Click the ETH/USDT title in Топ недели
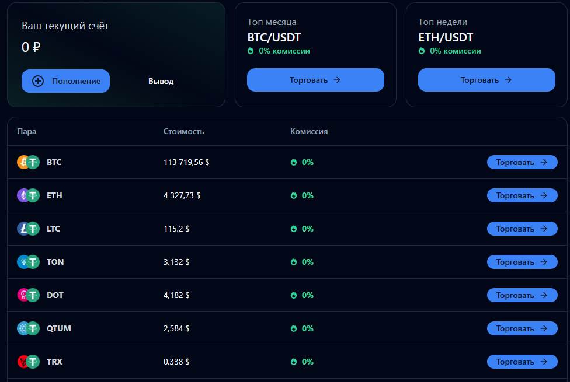 point(446,37)
